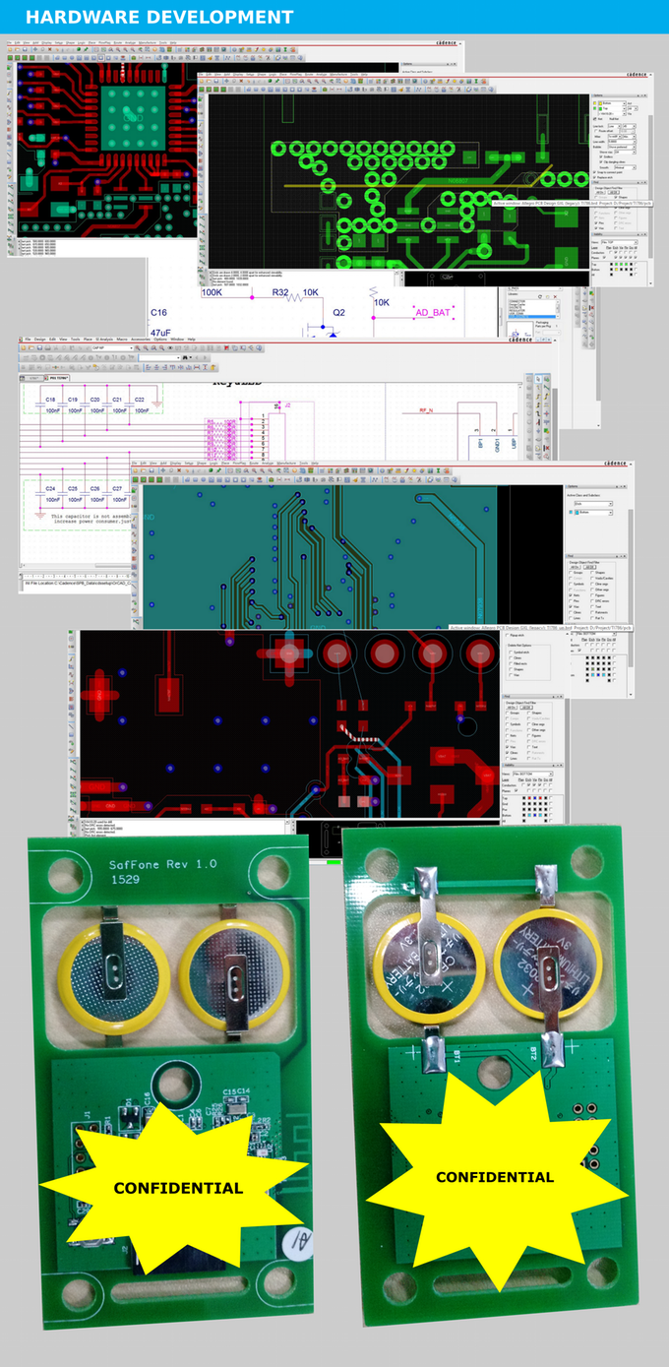
Task: Click All On in teal PCB window Find panel
Action: pyautogui.click(x=576, y=567)
